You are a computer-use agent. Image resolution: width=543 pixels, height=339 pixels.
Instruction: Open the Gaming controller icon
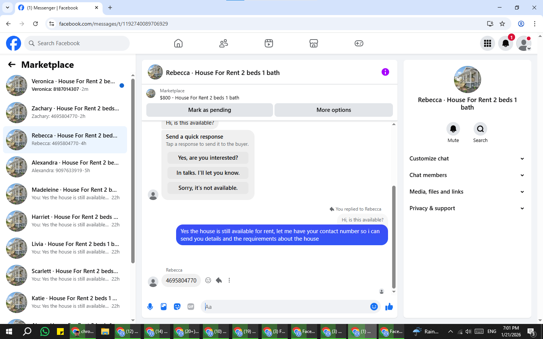[359, 43]
